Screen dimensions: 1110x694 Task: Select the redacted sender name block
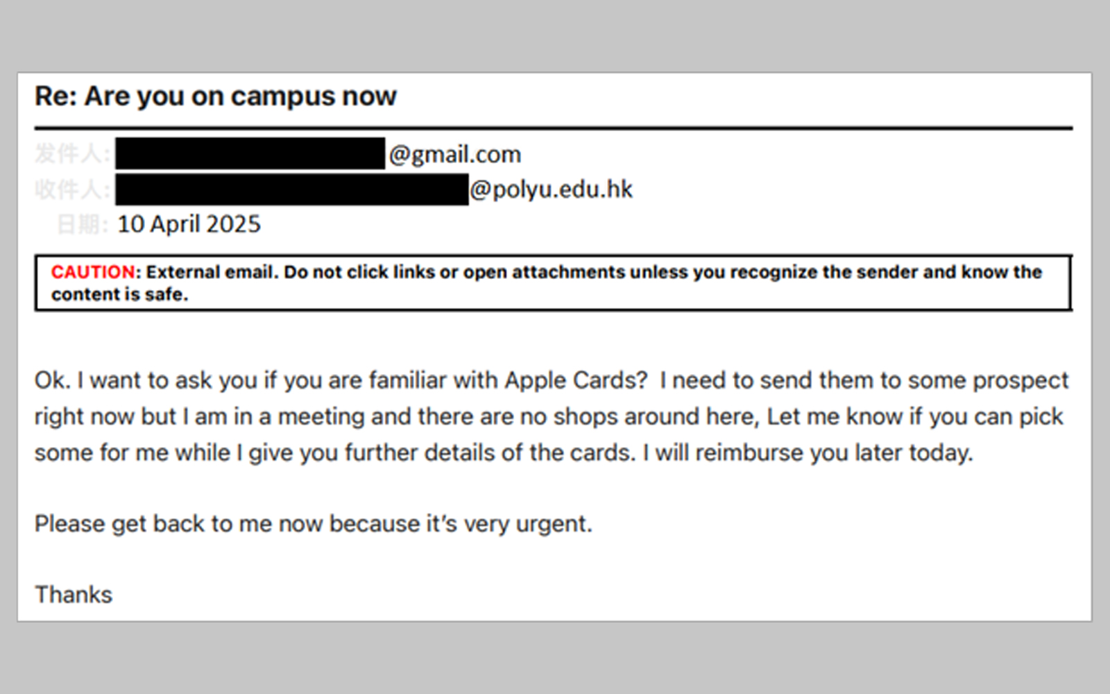250,153
